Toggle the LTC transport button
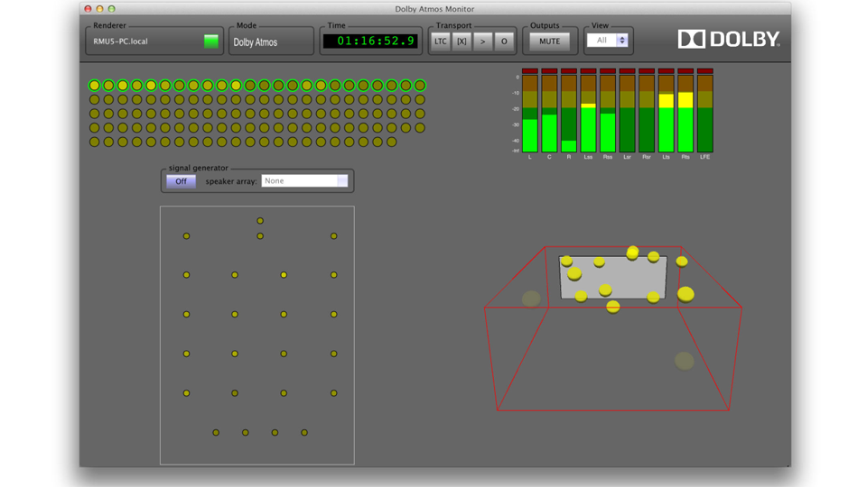This screenshot has height=487, width=867. [440, 41]
